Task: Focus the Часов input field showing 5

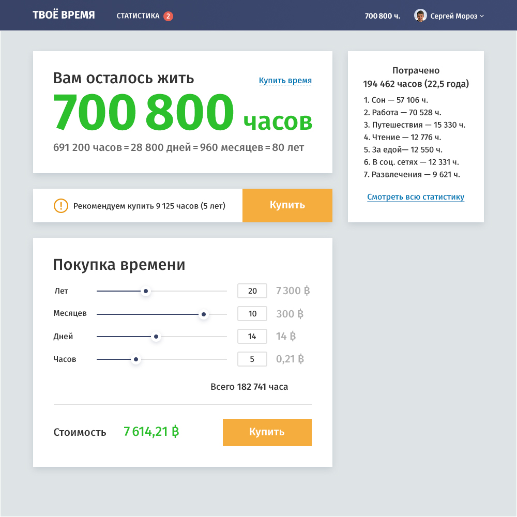Action: [252, 359]
